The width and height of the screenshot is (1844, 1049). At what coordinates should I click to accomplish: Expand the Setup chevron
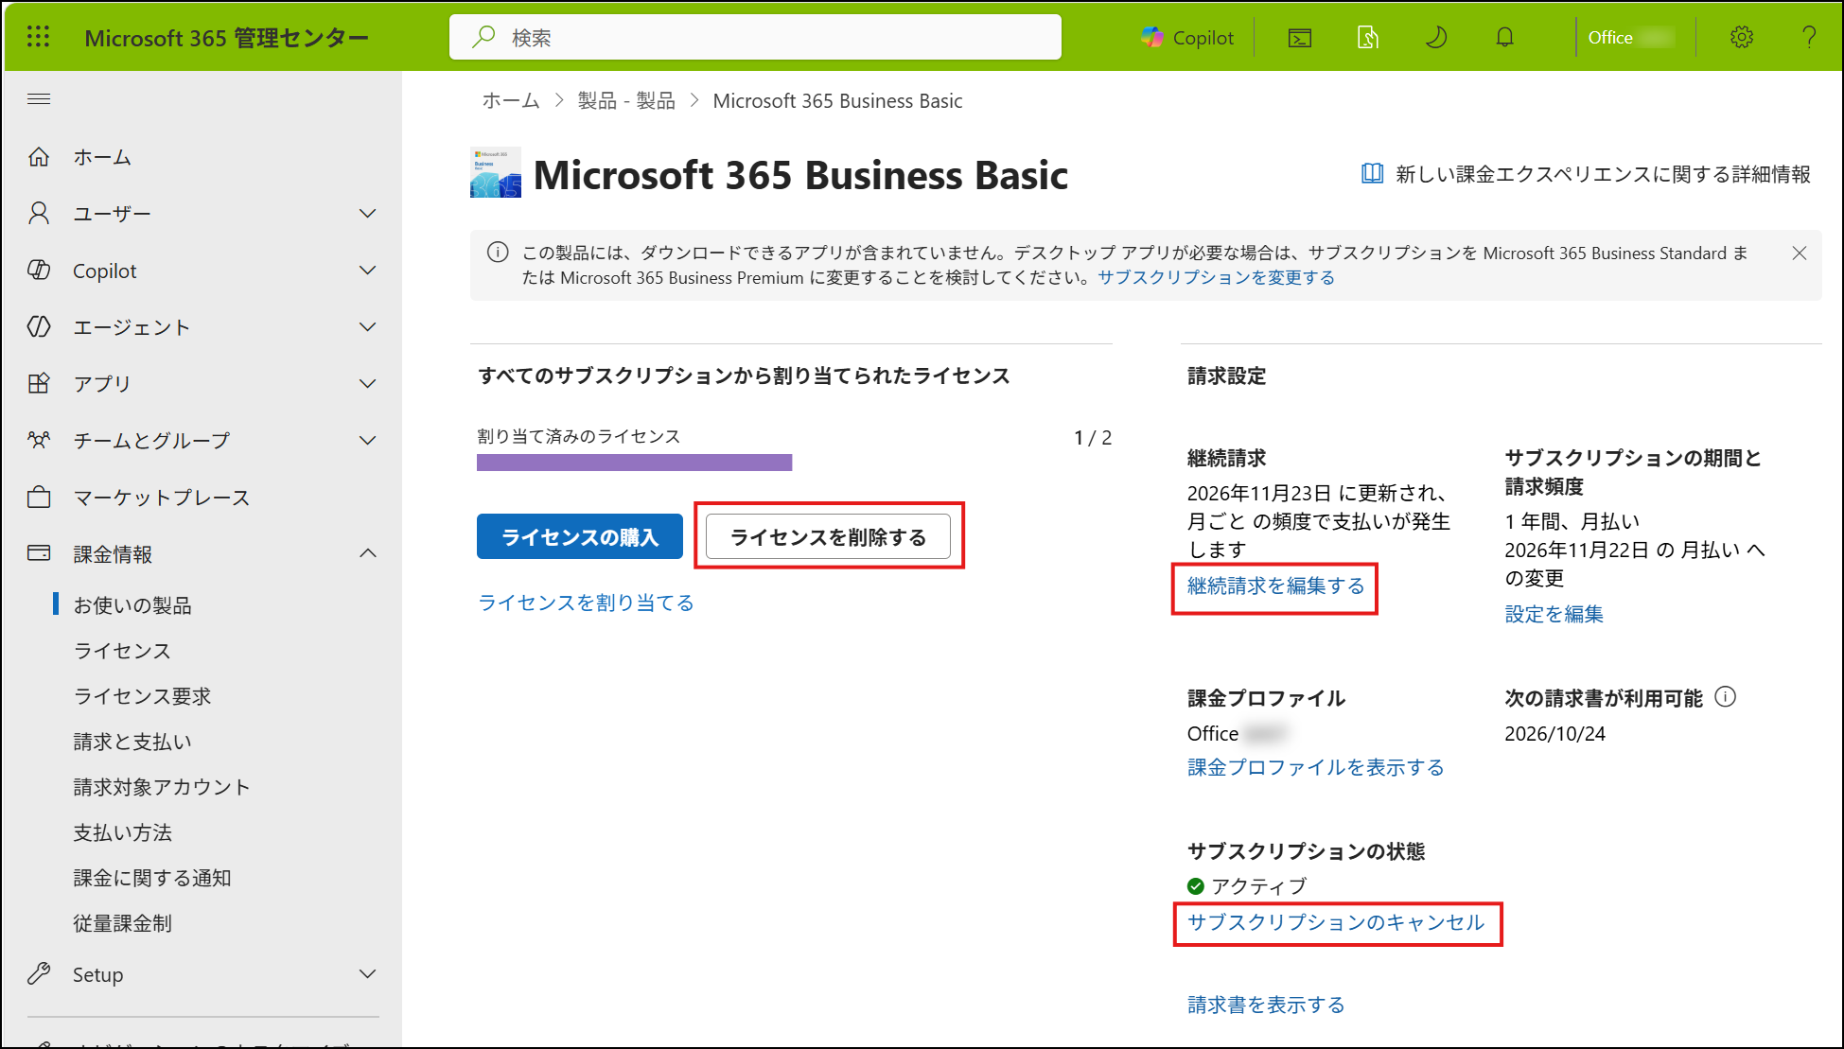pyautogui.click(x=368, y=974)
